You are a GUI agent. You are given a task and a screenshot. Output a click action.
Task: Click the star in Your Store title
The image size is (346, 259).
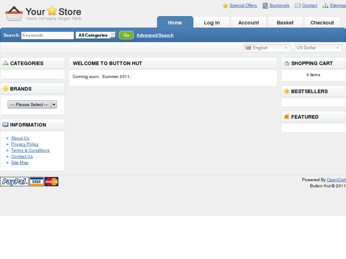point(52,10)
